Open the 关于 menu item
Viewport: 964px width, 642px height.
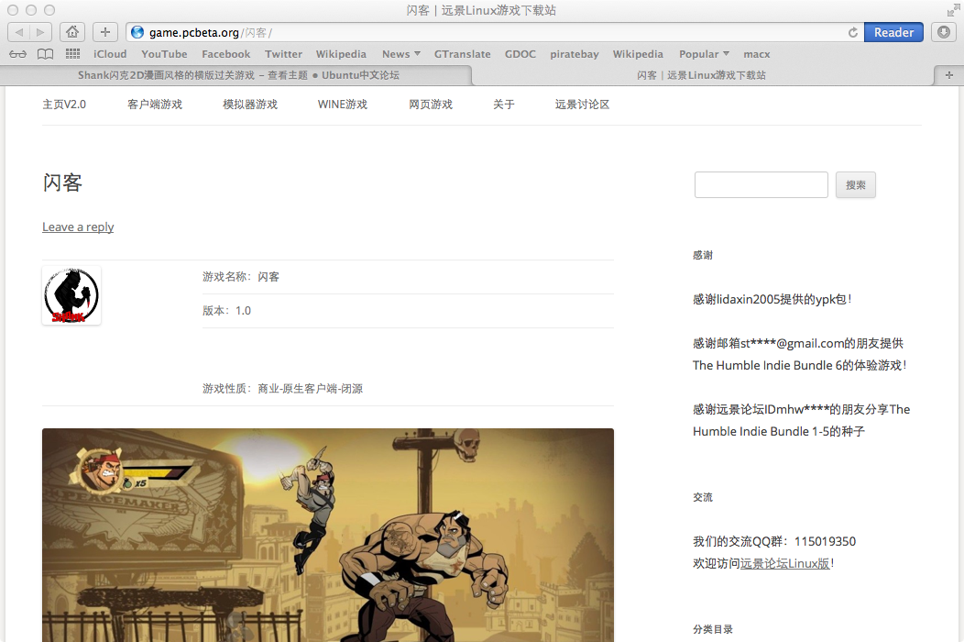click(503, 105)
